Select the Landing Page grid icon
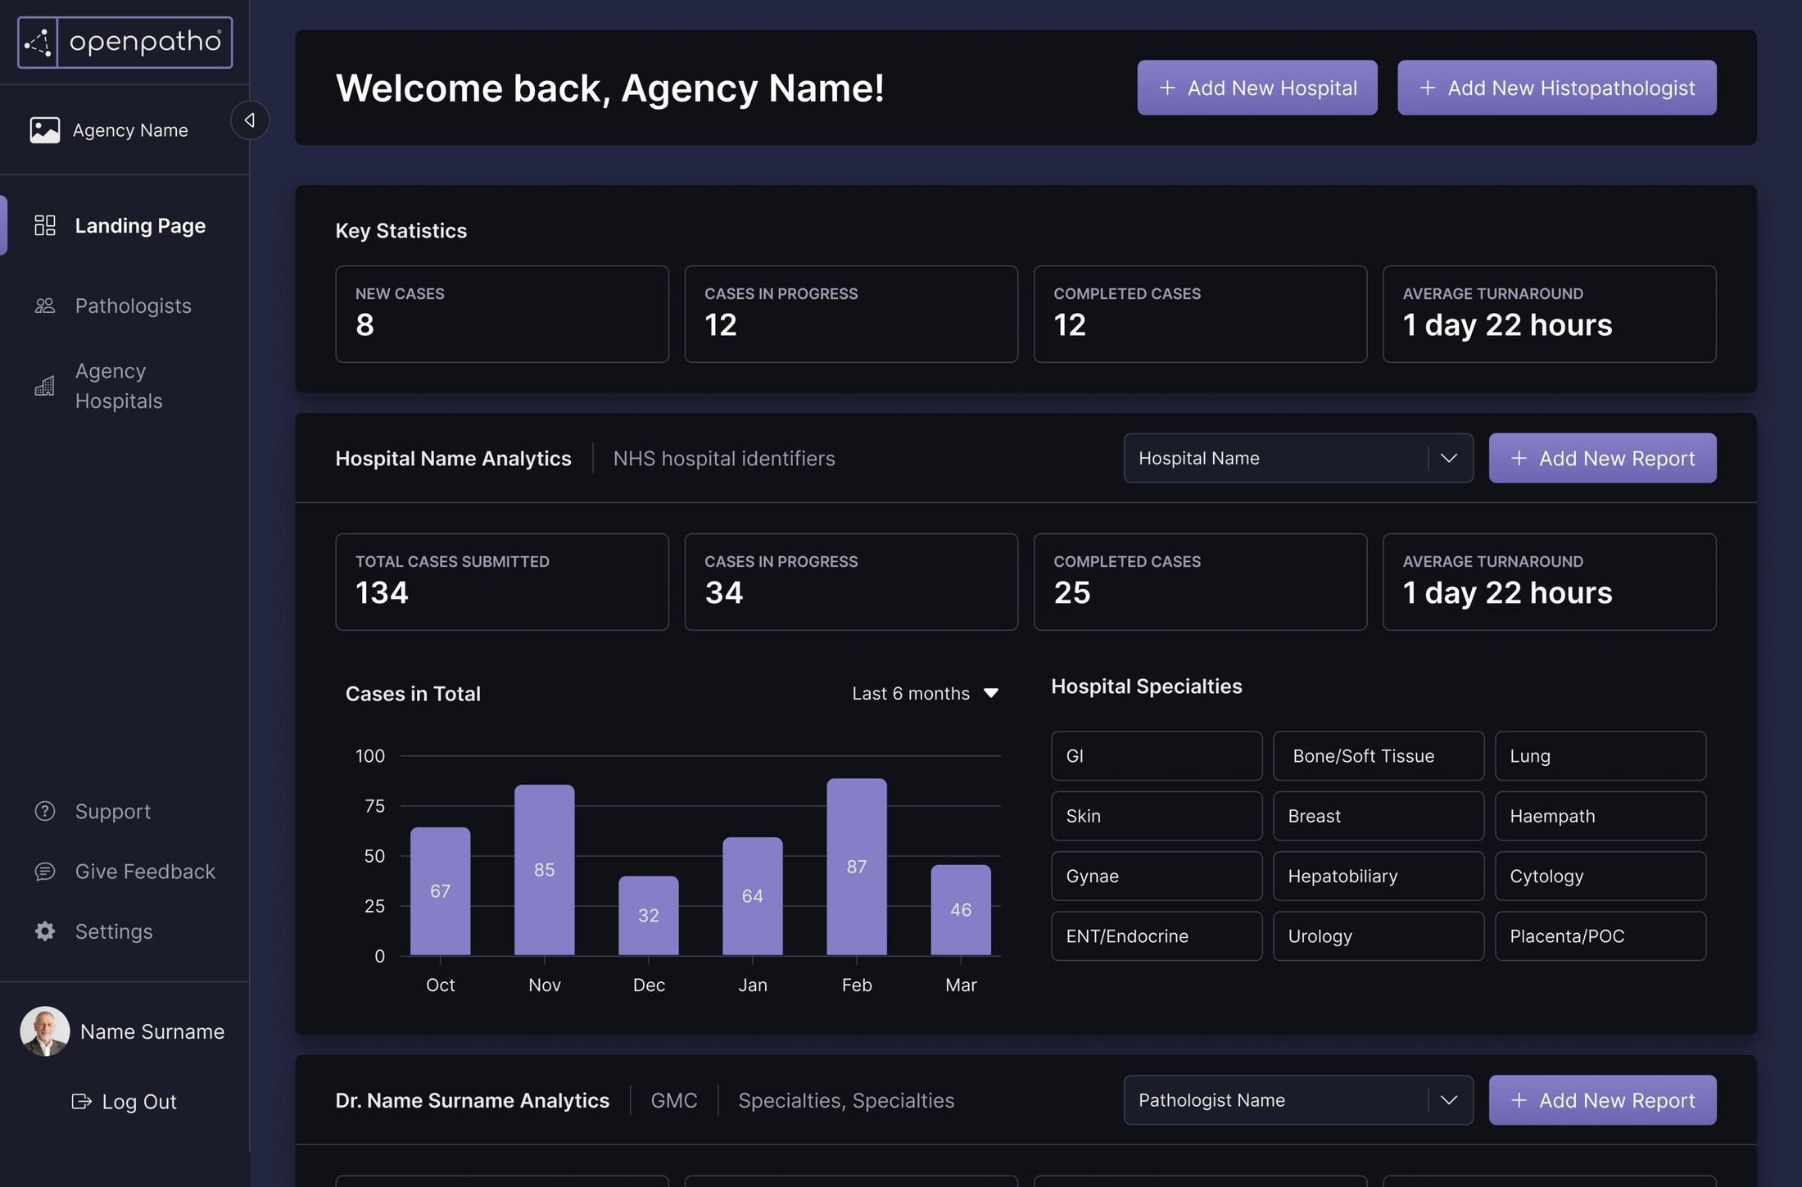 point(45,224)
